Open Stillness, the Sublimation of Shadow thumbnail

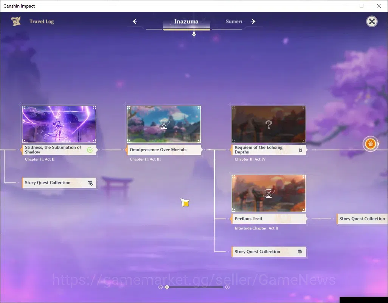pyautogui.click(x=59, y=124)
